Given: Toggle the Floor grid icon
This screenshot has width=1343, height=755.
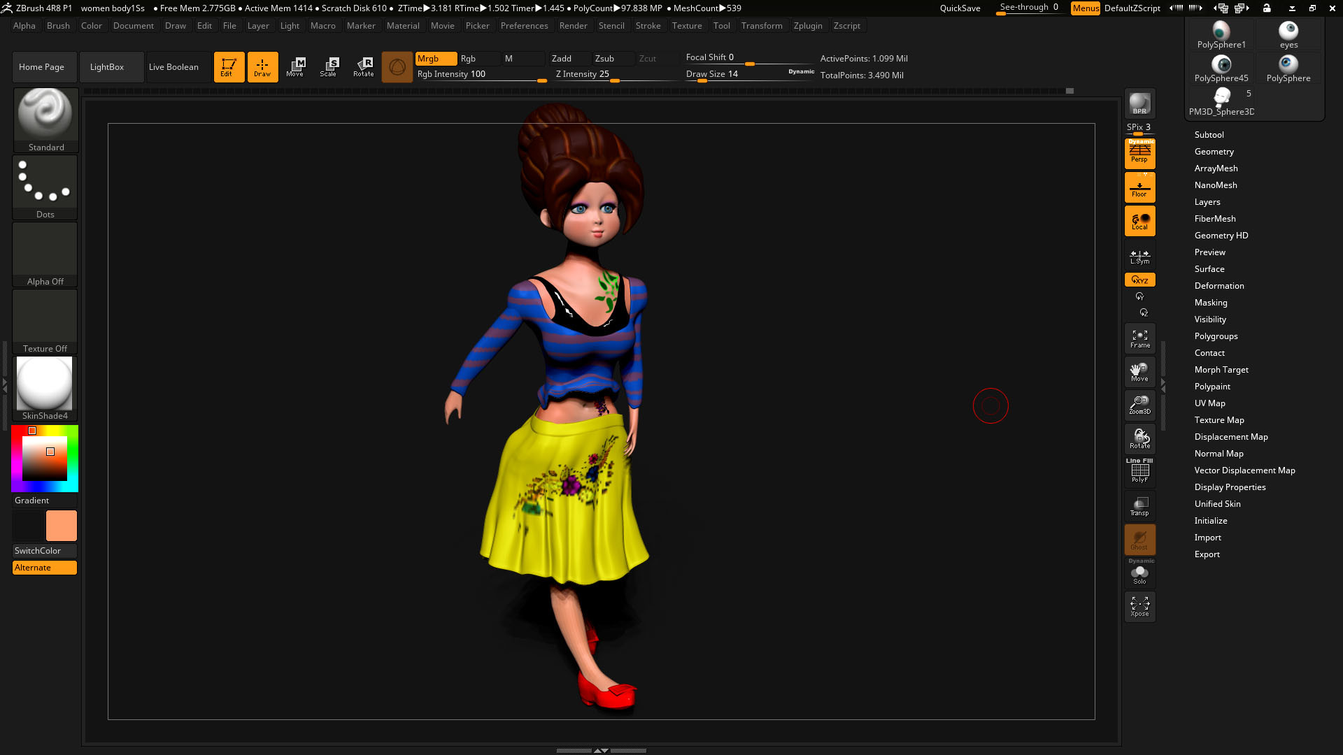Looking at the screenshot, I should [1139, 187].
